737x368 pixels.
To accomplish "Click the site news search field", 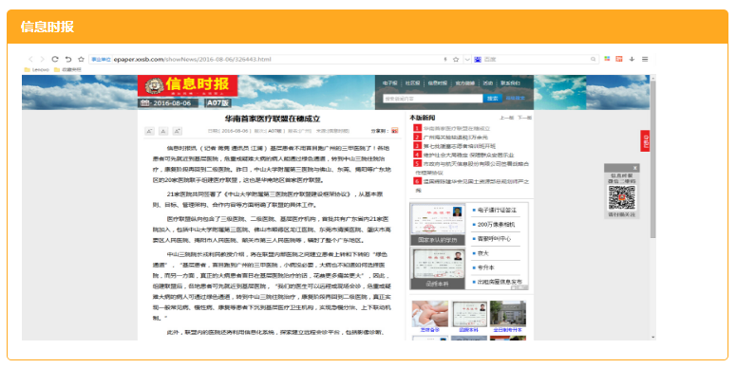I will tap(433, 99).
